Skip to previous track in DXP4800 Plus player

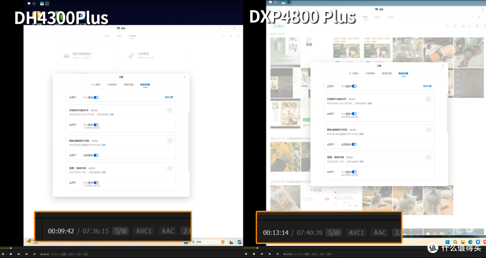point(261,254)
